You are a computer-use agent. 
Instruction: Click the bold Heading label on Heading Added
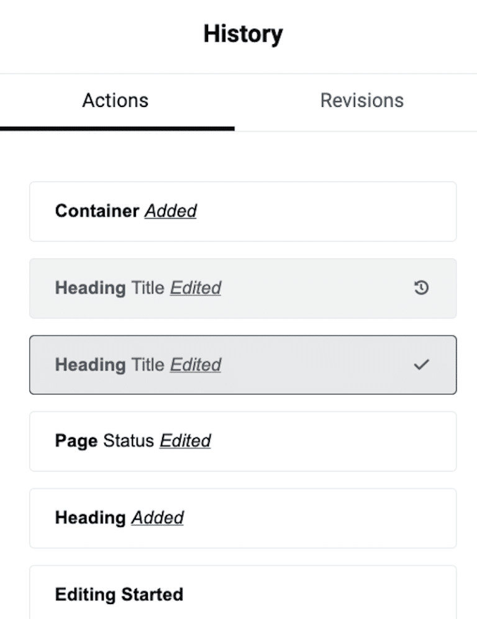pyautogui.click(x=91, y=518)
